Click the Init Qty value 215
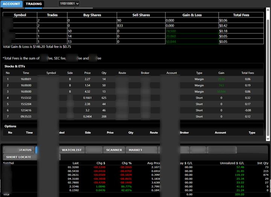Screen dimensions: 271x197 coord(266,171)
